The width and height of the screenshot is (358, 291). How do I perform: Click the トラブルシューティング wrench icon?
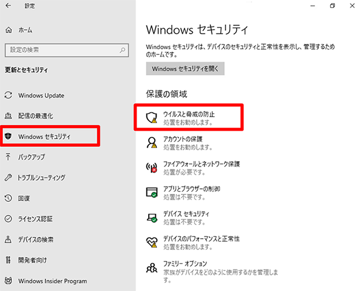pyautogui.click(x=8, y=178)
